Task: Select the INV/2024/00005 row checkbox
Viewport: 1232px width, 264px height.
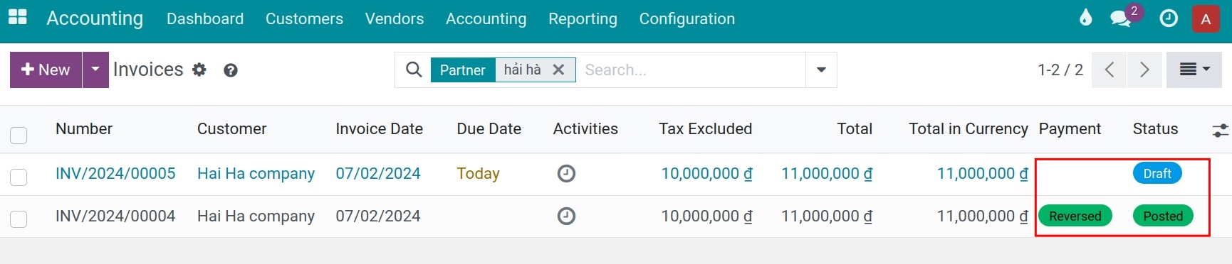Action: pyautogui.click(x=19, y=177)
